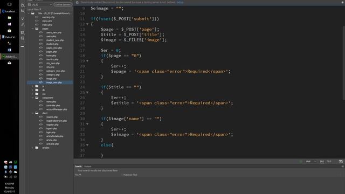Open Task View button on taskbar
Screen dimensions: 345x194
(x=9, y=4)
